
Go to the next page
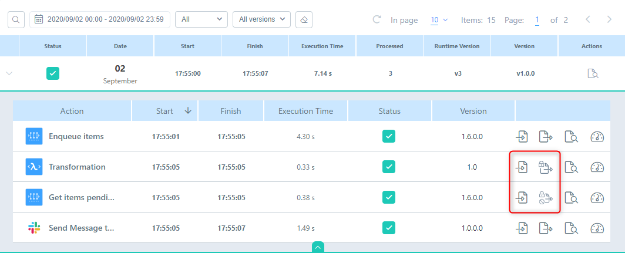(609, 19)
